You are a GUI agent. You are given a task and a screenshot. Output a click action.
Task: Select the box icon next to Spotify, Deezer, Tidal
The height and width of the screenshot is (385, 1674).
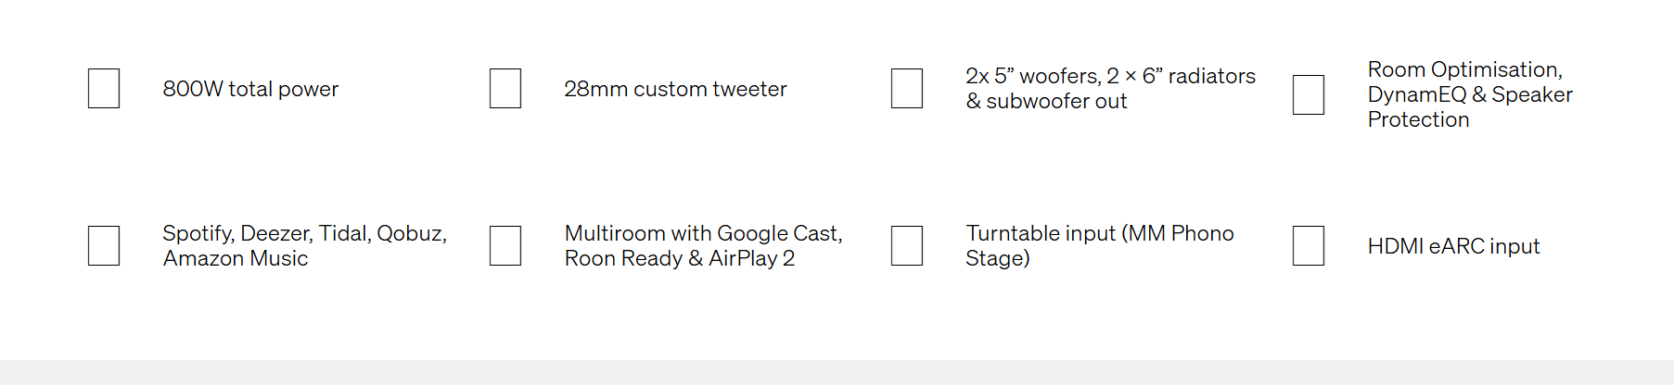tap(104, 246)
